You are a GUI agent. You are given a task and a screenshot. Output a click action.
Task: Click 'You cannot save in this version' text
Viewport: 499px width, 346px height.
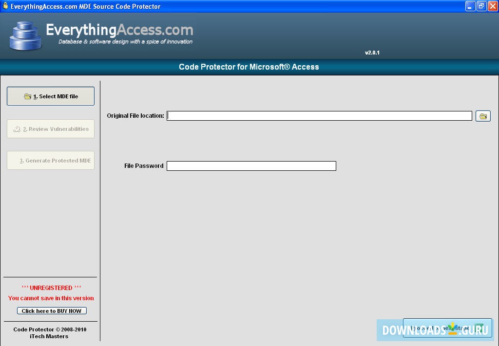[51, 298]
